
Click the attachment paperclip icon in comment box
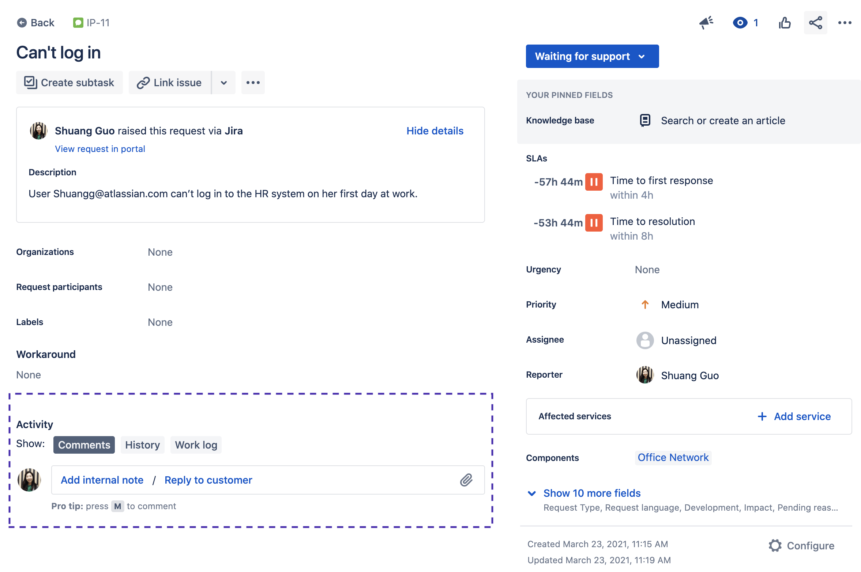pos(467,480)
